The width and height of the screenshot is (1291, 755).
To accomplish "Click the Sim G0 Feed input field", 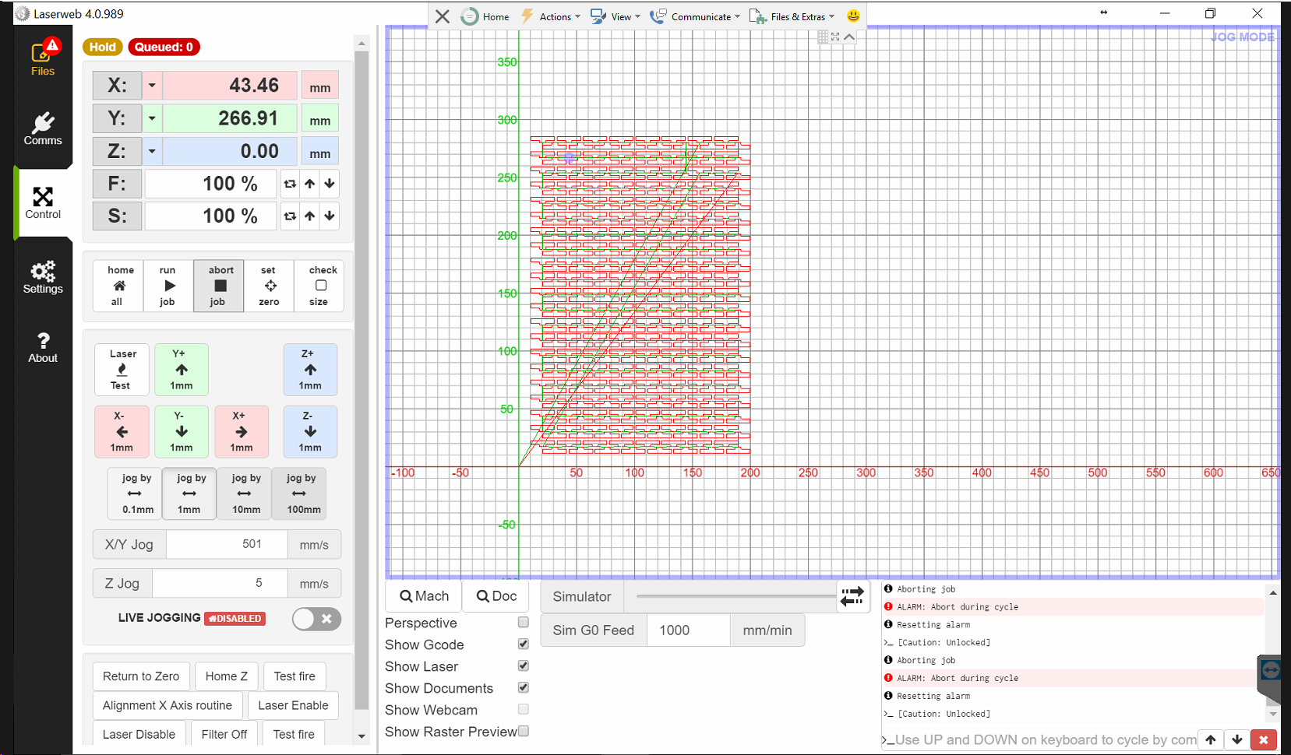I will pos(689,630).
